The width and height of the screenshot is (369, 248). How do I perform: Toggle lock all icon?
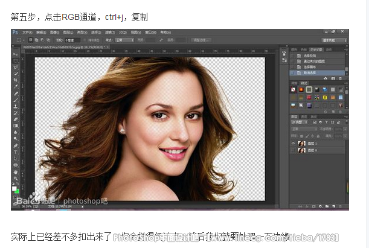318,136
